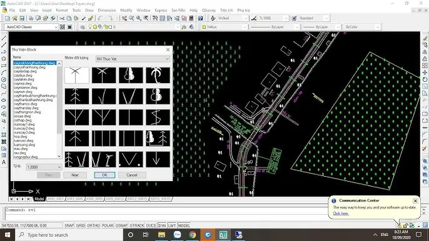The image size is (429, 241).
Task: Open the Standard table style dropdown
Action: 313,18
